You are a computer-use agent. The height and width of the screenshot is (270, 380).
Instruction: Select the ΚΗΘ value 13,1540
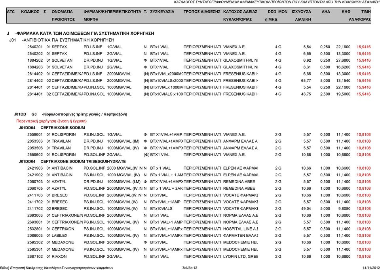click(343, 81)
